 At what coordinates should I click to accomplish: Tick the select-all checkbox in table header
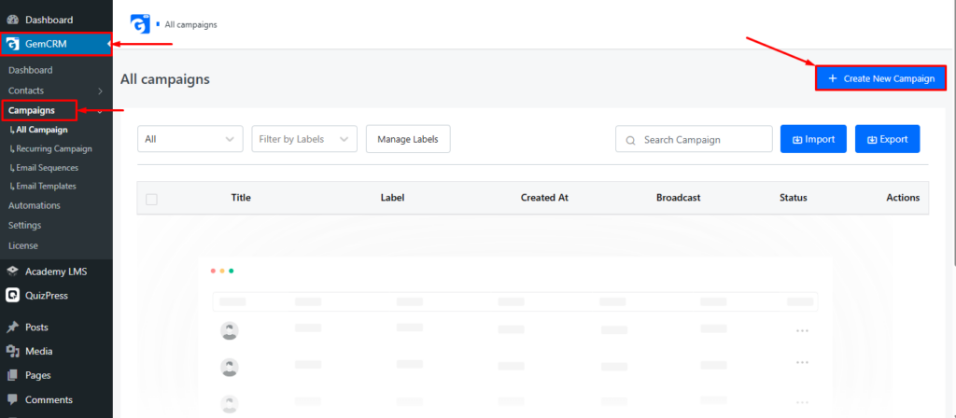click(x=152, y=200)
